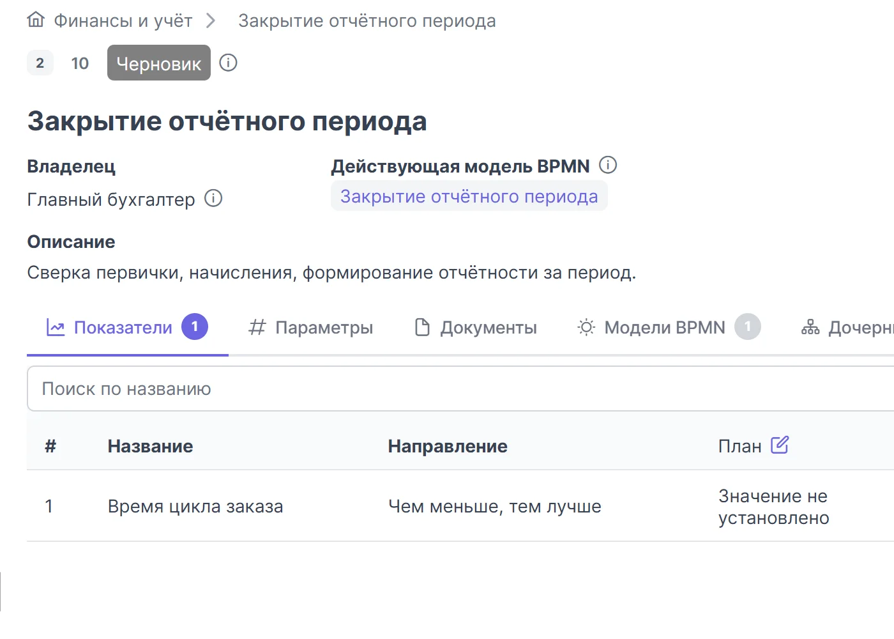Click the badge with number 2
Image resolution: width=894 pixels, height=639 pixels.
pos(40,63)
